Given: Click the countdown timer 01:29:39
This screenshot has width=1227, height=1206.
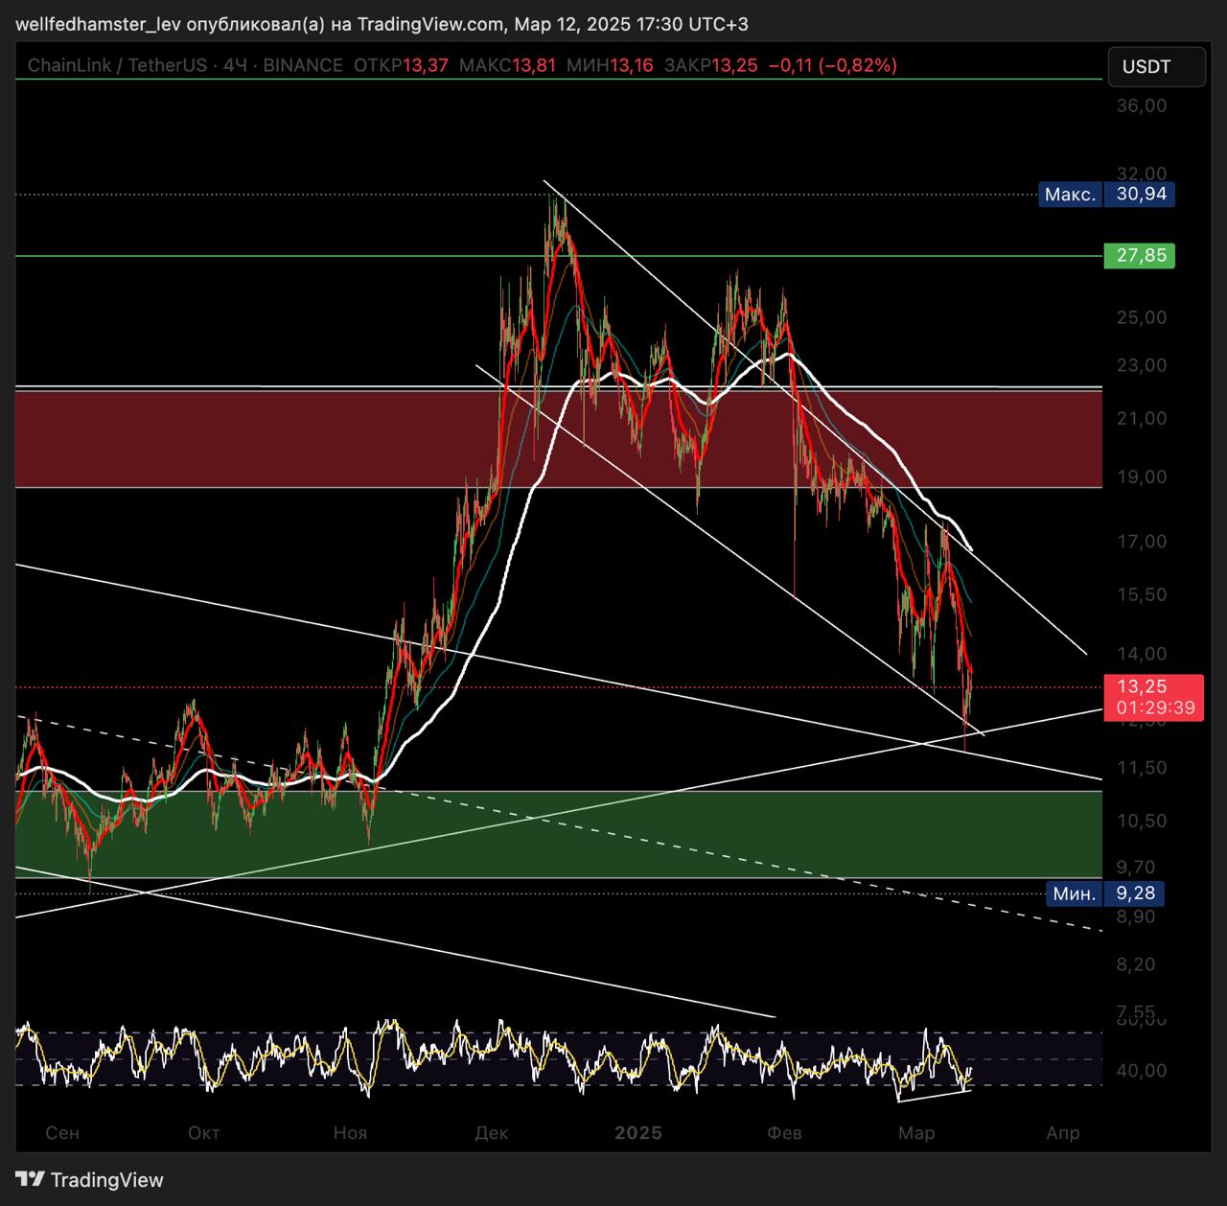Looking at the screenshot, I should click(1155, 708).
